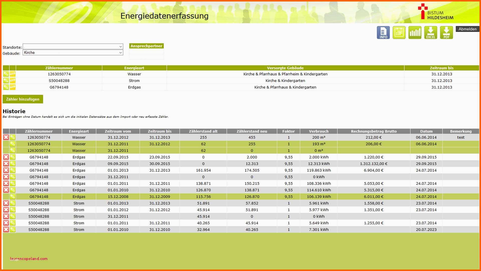Viewport: 481px width, 271px height.
Task: Edit the Erdgas entry with 119.863 kWh
Action: [13, 170]
